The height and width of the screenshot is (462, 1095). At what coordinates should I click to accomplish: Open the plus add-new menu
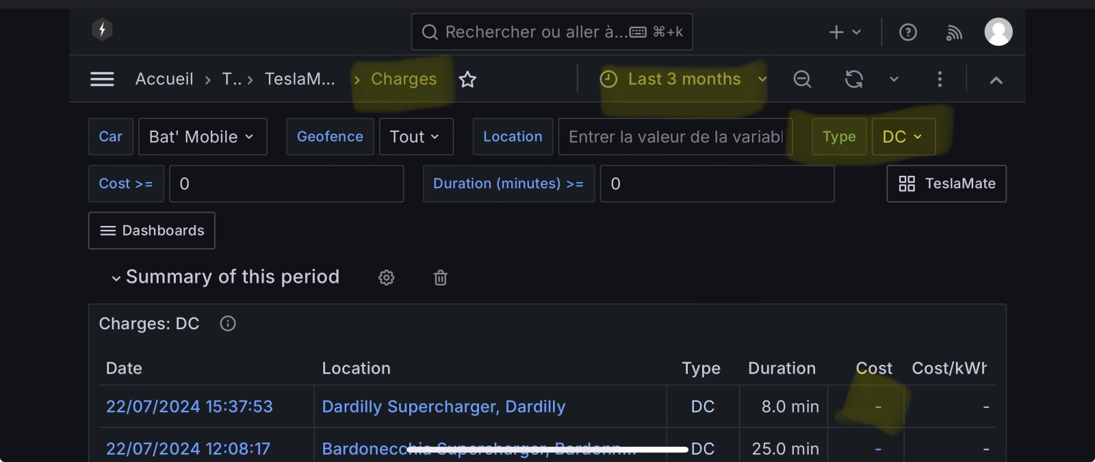[x=845, y=32]
